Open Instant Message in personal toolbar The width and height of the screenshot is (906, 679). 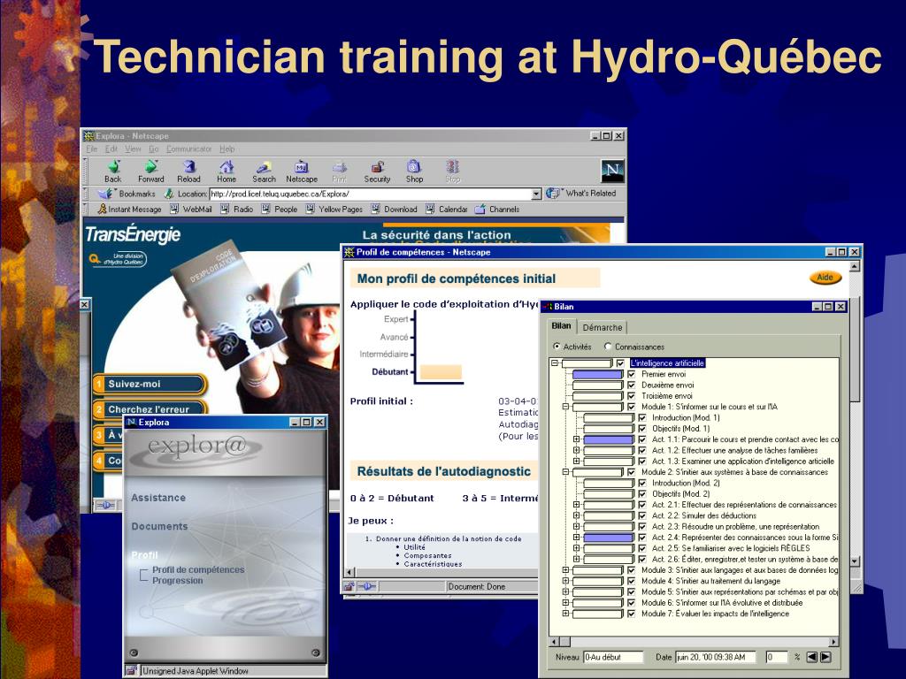(129, 209)
